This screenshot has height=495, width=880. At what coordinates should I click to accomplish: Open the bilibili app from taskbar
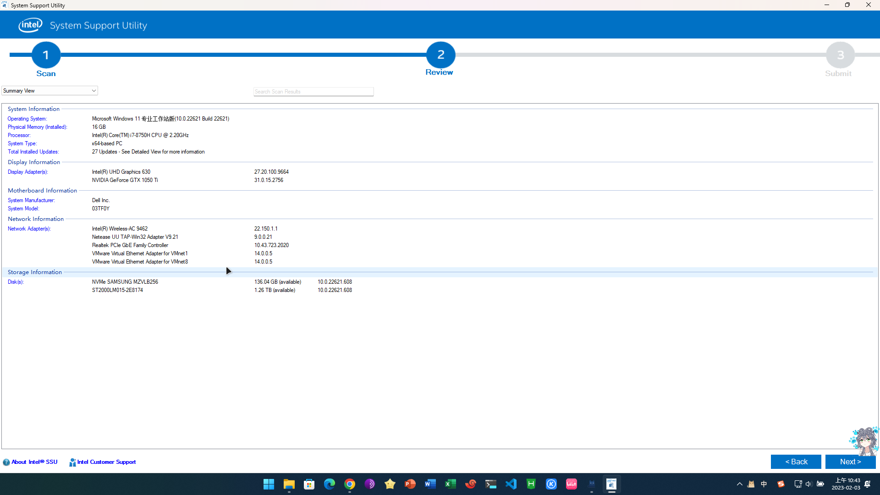[571, 484]
